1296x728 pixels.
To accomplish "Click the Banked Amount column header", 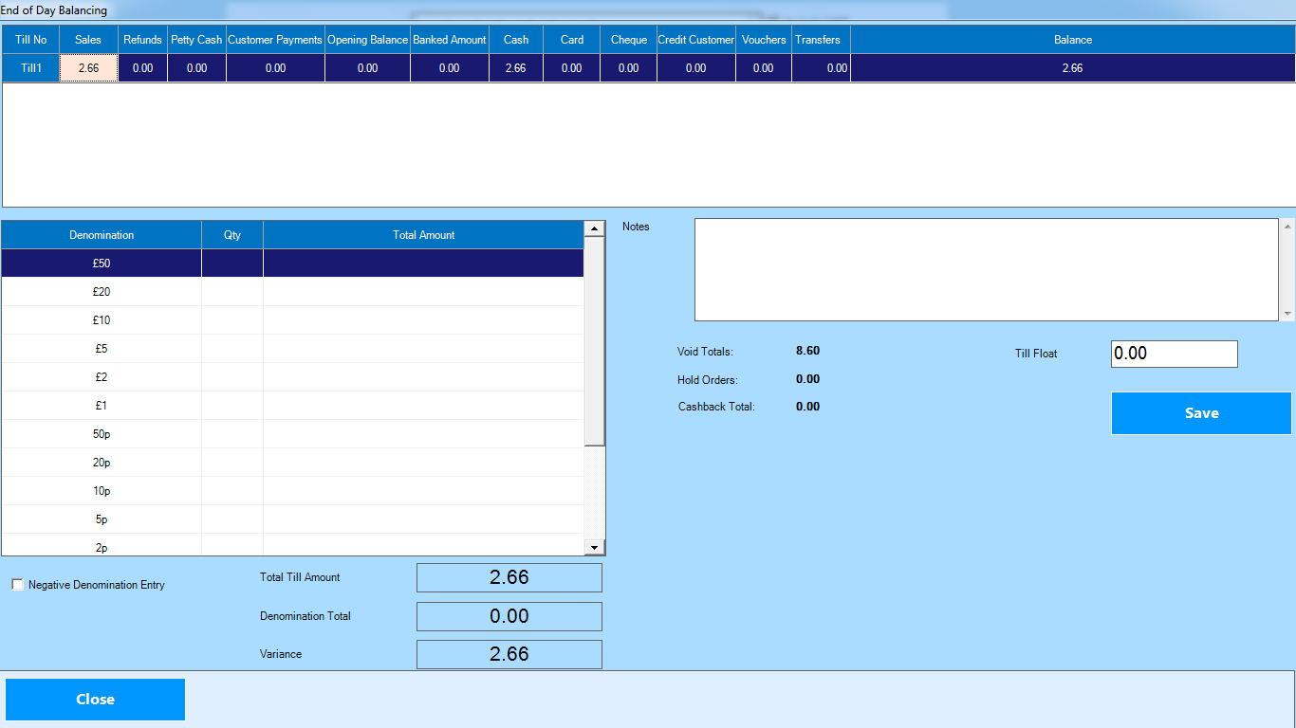I will [450, 40].
